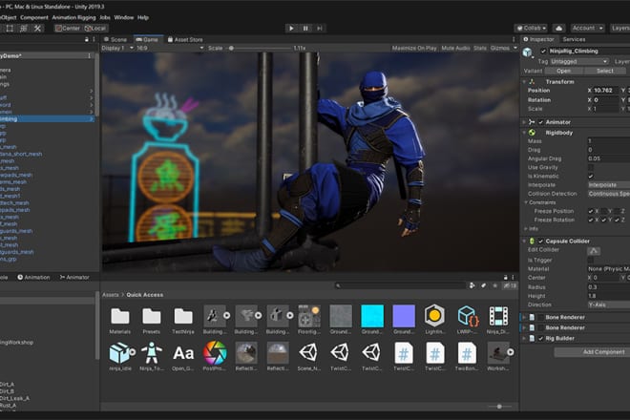Image resolution: width=630 pixels, height=420 pixels.
Task: Collapse the Constraints foldout
Action: [526, 202]
